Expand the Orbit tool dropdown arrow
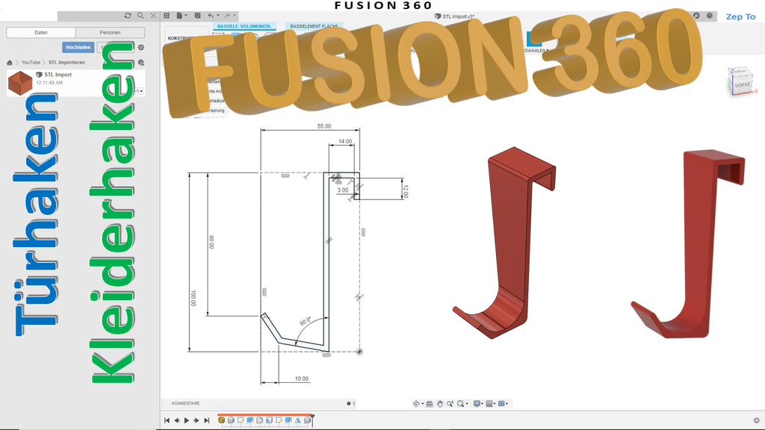765x430 pixels. [423, 404]
